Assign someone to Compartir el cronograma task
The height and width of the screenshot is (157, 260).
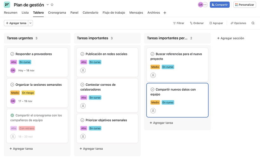(13, 137)
